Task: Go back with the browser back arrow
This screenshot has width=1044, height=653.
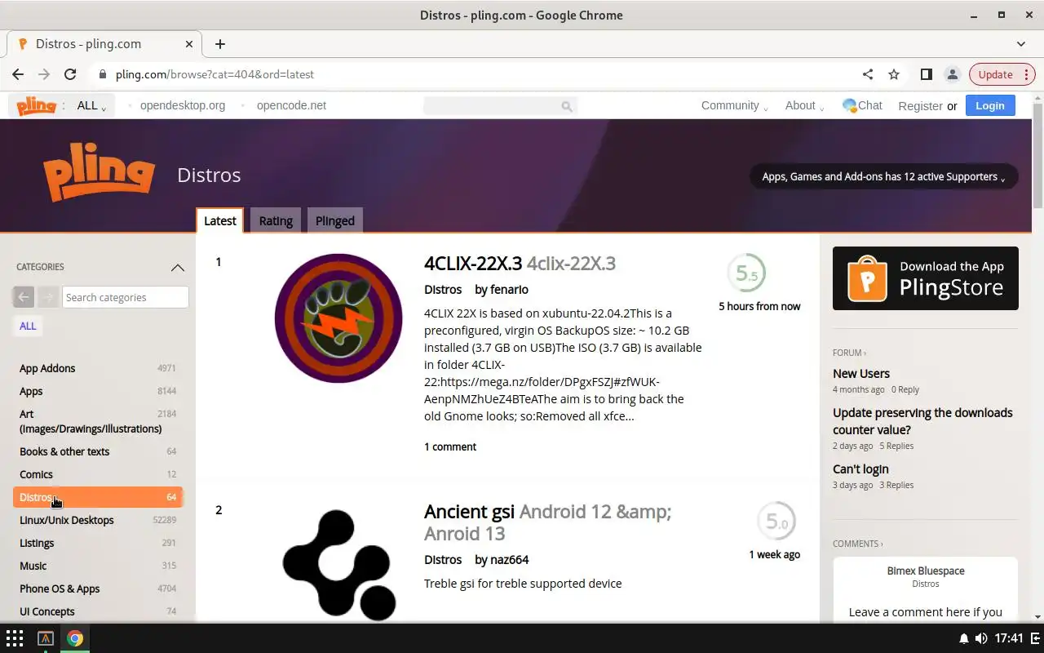Action: (x=18, y=74)
